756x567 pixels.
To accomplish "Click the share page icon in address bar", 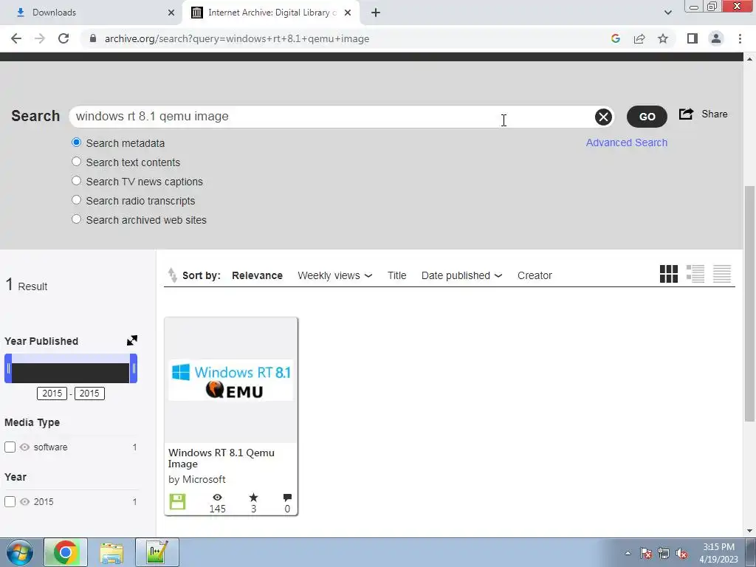I will (639, 38).
